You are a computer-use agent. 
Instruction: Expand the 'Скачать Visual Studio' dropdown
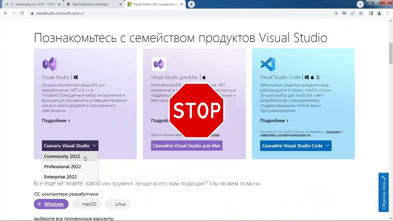pyautogui.click(x=70, y=145)
